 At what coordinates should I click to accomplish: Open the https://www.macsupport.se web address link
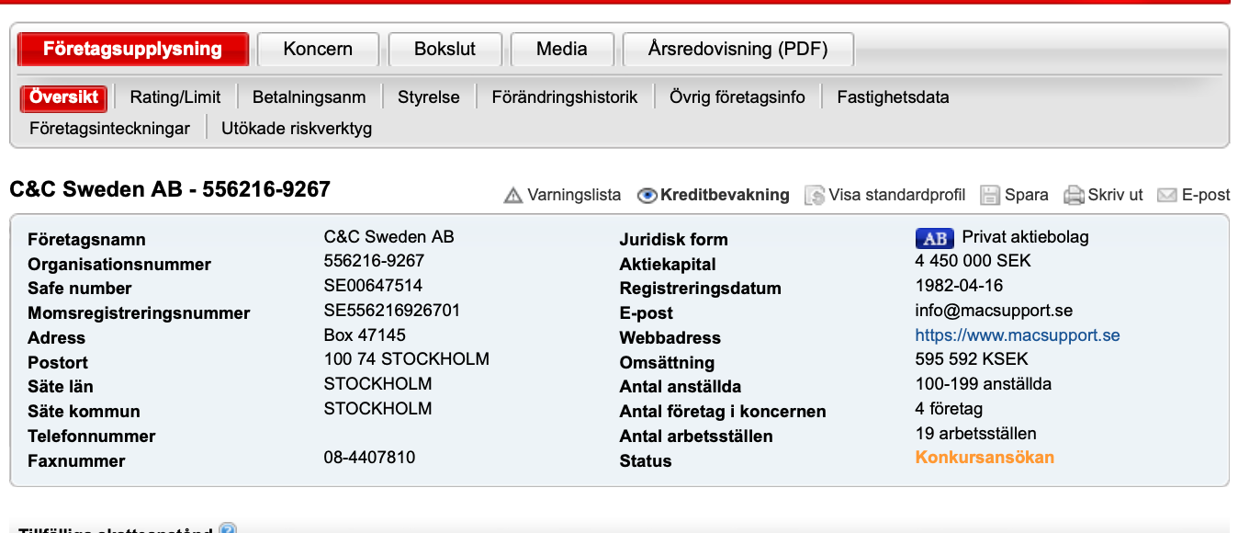pyautogui.click(x=1018, y=335)
